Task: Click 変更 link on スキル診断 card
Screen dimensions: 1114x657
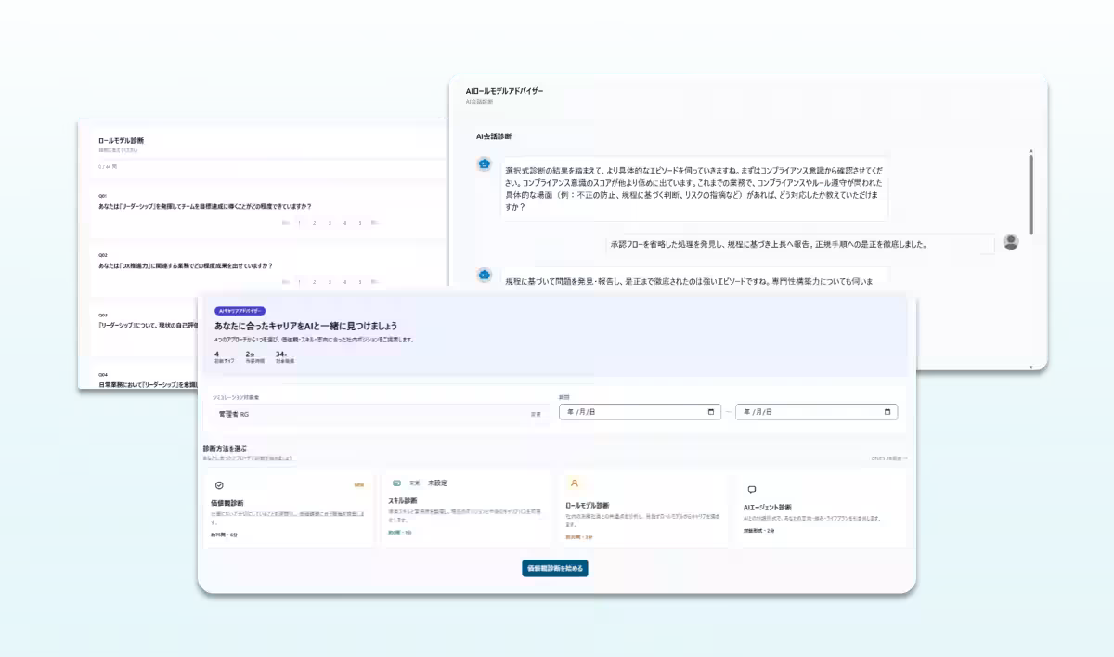Action: pos(414,483)
